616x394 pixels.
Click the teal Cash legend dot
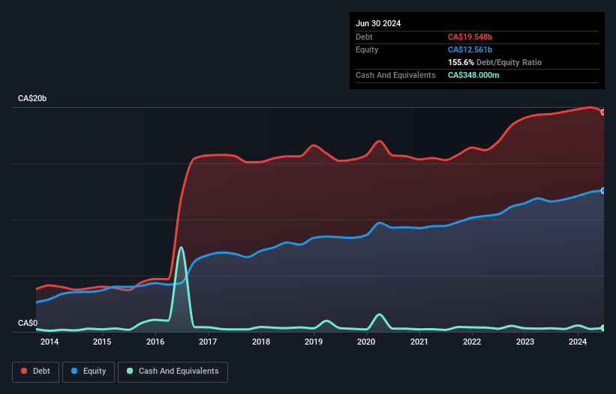coord(130,371)
